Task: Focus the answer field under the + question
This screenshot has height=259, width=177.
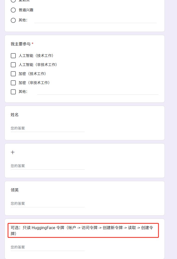Action: tap(48, 166)
